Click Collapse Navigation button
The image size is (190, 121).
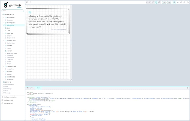(x=10, y=97)
